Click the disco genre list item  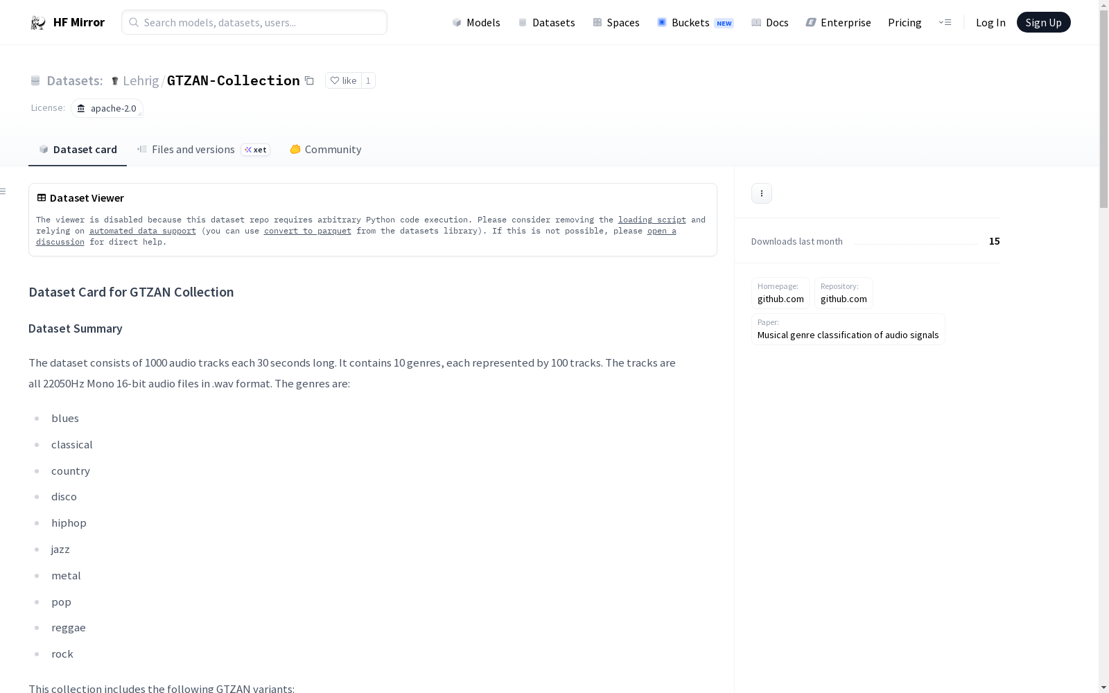tap(64, 497)
